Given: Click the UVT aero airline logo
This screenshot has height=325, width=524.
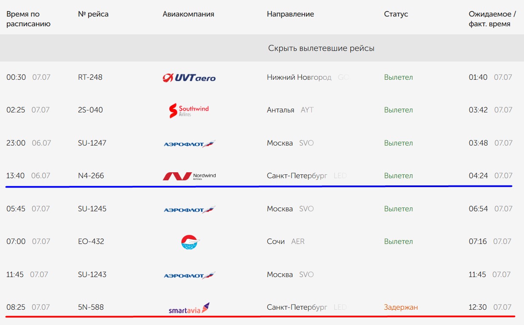Looking at the screenshot, I should tap(189, 78).
